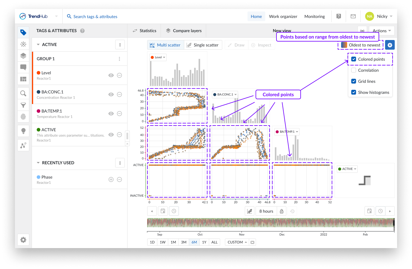Open the mail envelope icon
The width and height of the screenshot is (412, 269).
coord(353,16)
